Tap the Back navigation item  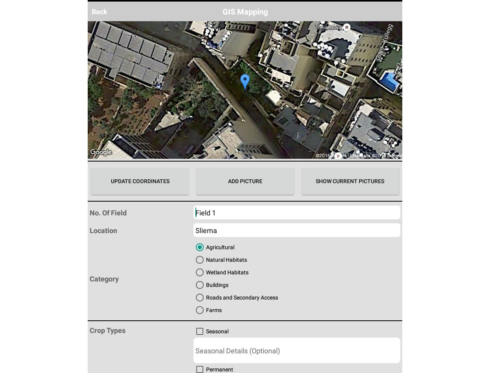point(99,12)
